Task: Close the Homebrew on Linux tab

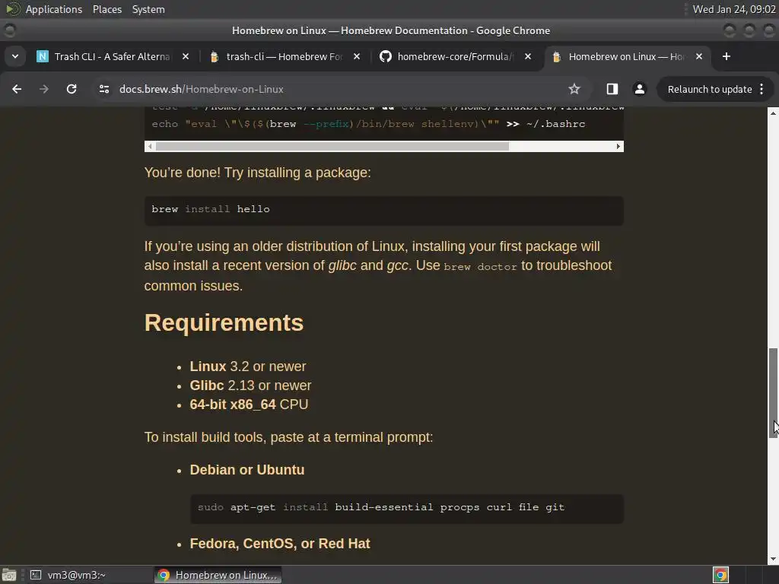Action: [x=699, y=56]
